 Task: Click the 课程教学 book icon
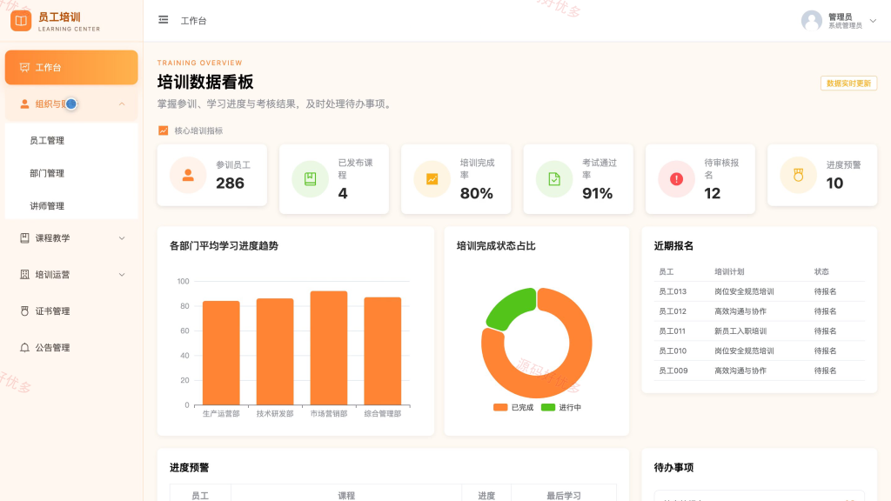(24, 238)
